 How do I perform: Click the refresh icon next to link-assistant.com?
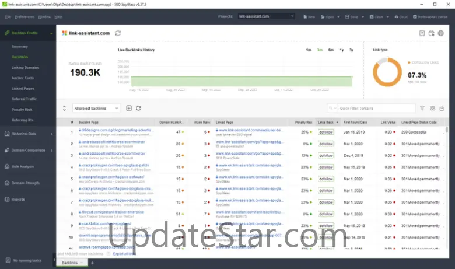coord(118,33)
